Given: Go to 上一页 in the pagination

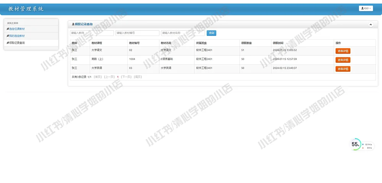Looking at the screenshot, I should point(109,77).
